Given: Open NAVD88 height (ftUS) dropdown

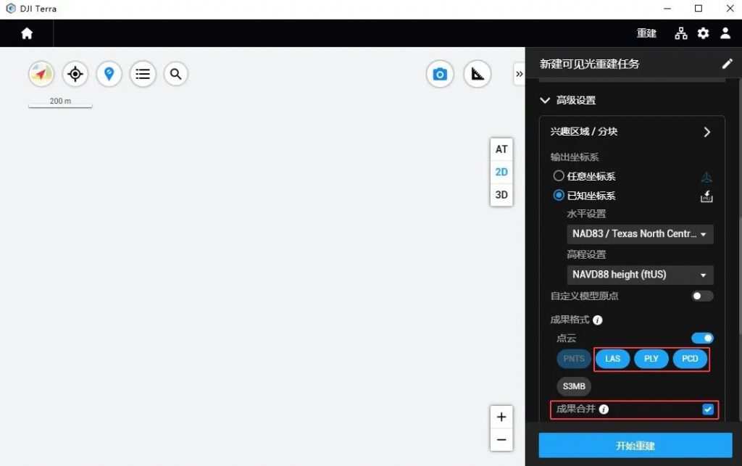Looking at the screenshot, I should pyautogui.click(x=640, y=275).
